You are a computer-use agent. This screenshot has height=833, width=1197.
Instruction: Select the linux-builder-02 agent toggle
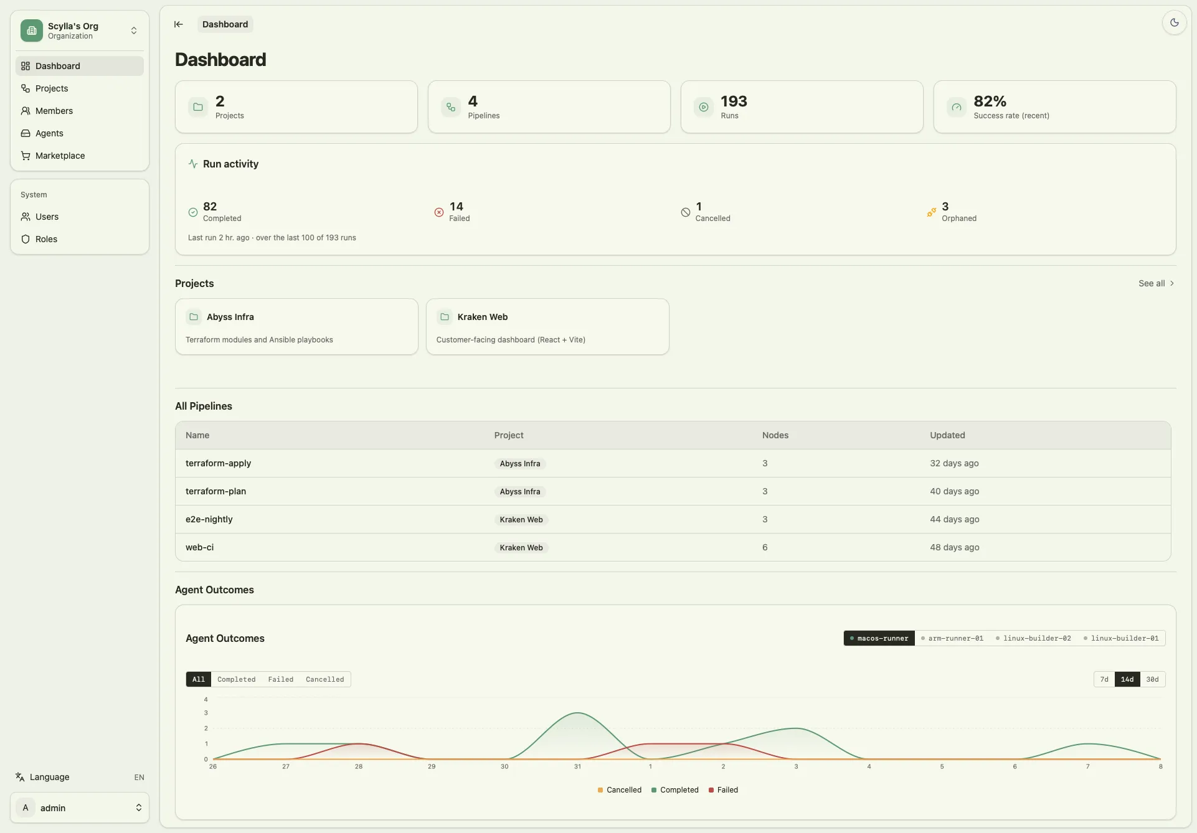pos(1033,638)
